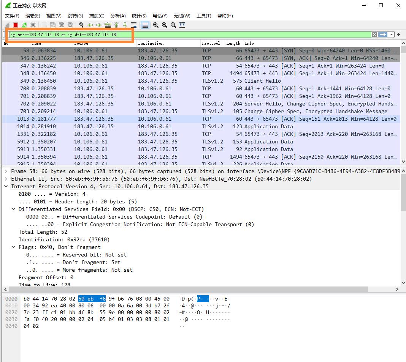Go forward to next packet arrow
The width and height of the screenshot is (406, 362).
pos(99,25)
